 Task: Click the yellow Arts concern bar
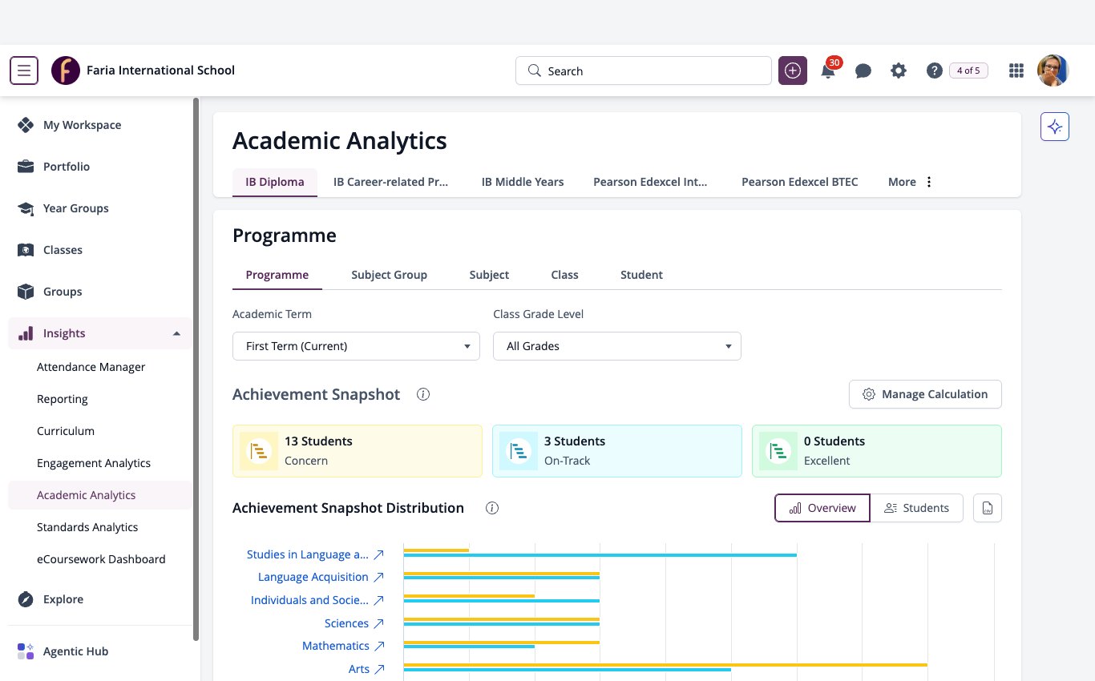click(665, 665)
